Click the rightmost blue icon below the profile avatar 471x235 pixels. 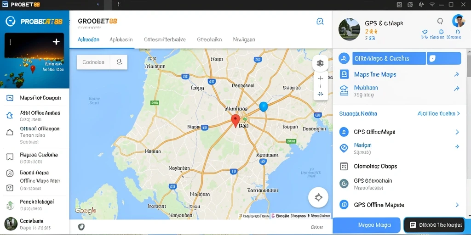point(458,32)
